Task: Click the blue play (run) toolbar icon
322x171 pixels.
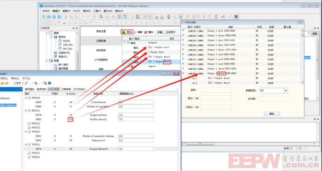Action: (145, 17)
